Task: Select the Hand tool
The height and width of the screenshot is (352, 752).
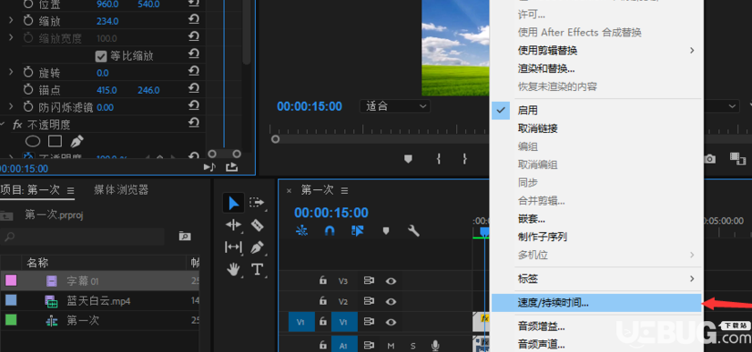Action: pyautogui.click(x=234, y=269)
